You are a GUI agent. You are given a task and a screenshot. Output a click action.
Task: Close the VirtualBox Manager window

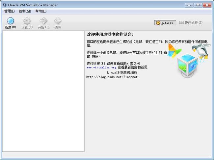pyautogui.click(x=207, y=5)
